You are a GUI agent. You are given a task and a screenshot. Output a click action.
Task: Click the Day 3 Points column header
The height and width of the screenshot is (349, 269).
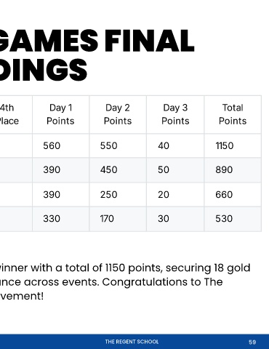click(x=175, y=114)
